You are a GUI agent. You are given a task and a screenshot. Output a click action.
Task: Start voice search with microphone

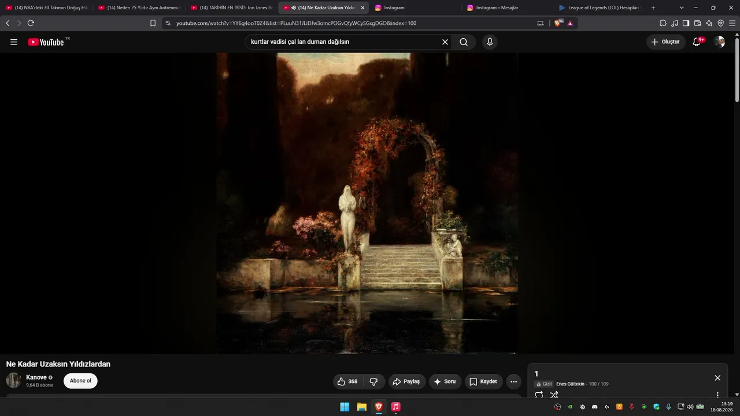tap(490, 42)
